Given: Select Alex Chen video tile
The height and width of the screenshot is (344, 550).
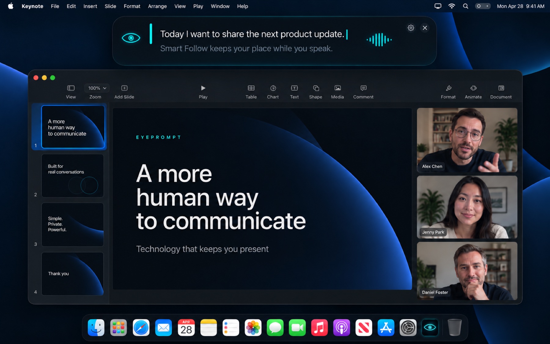Looking at the screenshot, I should 467,140.
